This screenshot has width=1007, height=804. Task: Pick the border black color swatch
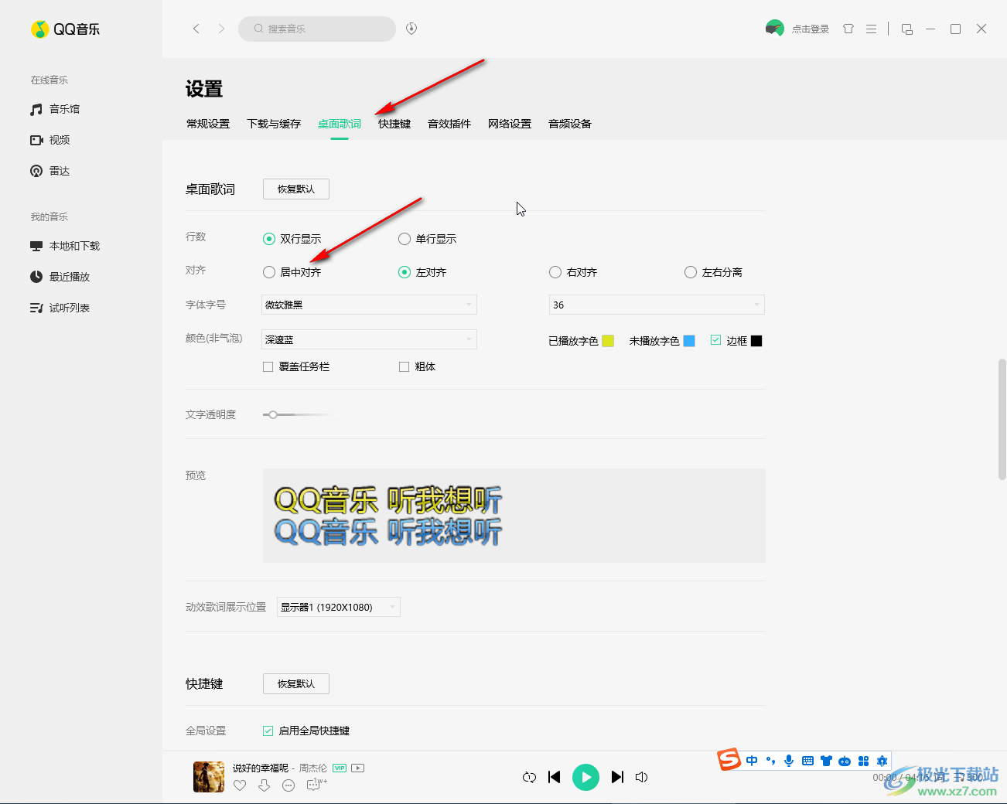[756, 341]
